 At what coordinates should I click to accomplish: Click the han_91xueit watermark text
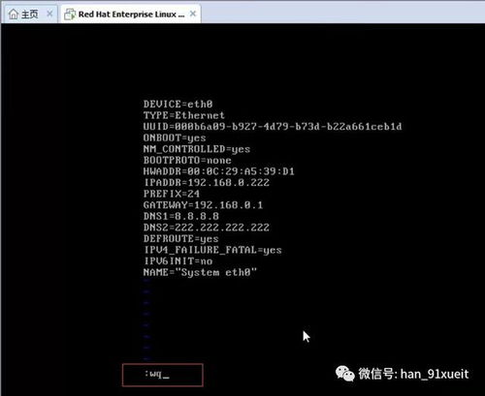click(x=435, y=374)
